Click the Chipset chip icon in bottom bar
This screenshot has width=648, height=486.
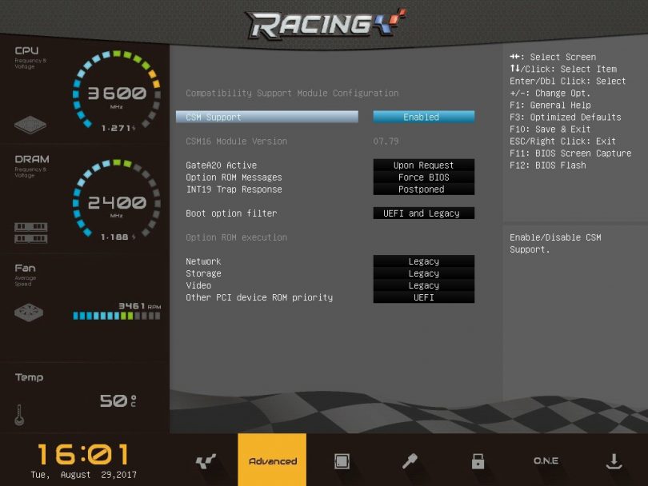click(x=342, y=461)
